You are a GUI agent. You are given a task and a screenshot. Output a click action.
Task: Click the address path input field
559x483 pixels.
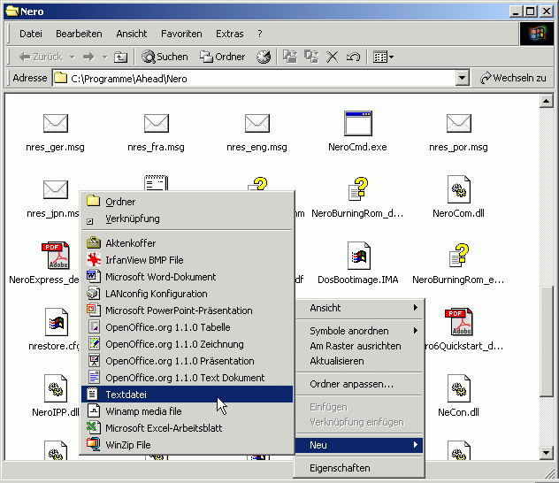click(254, 78)
